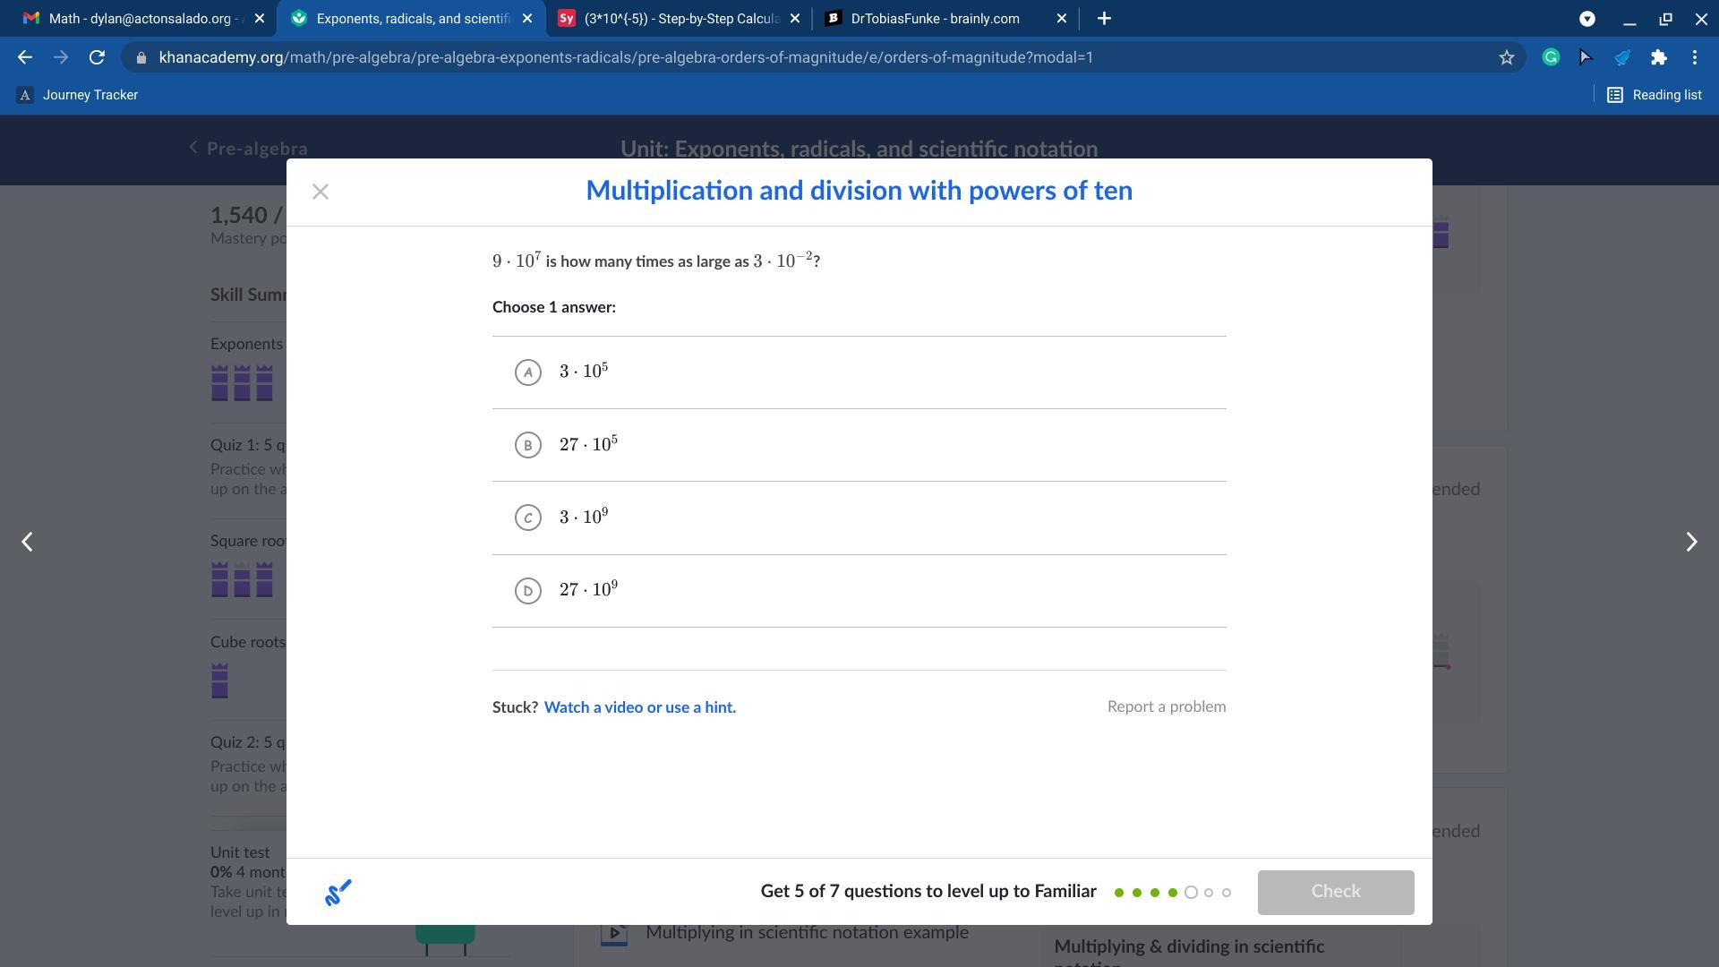Select answer choice A
1719x967 pixels.
528,372
